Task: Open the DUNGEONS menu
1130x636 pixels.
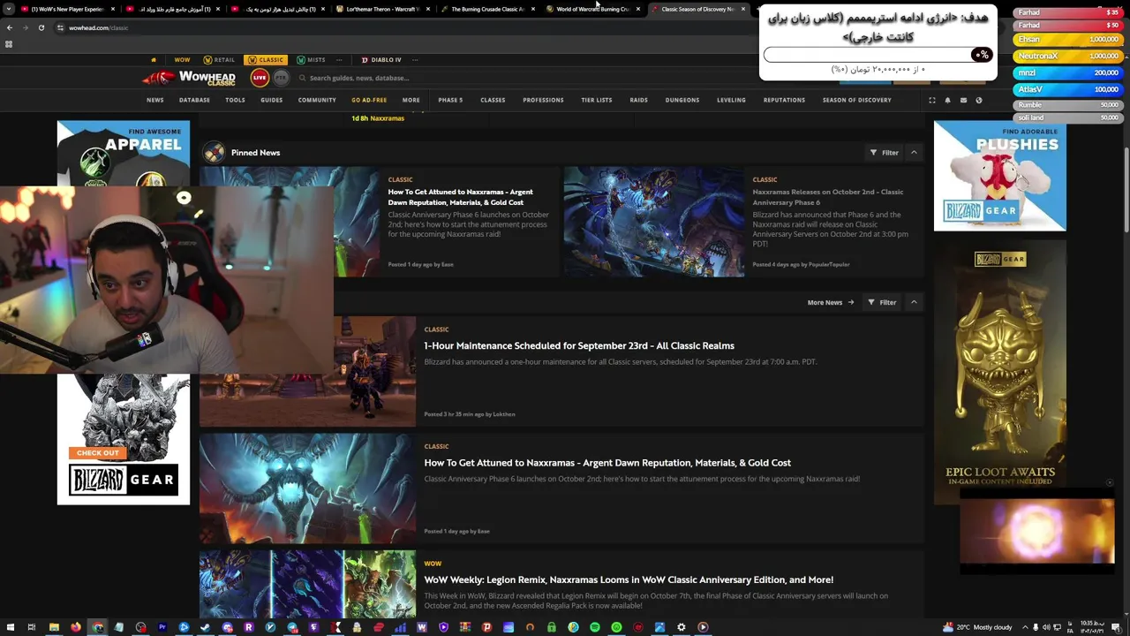Action: (682, 100)
